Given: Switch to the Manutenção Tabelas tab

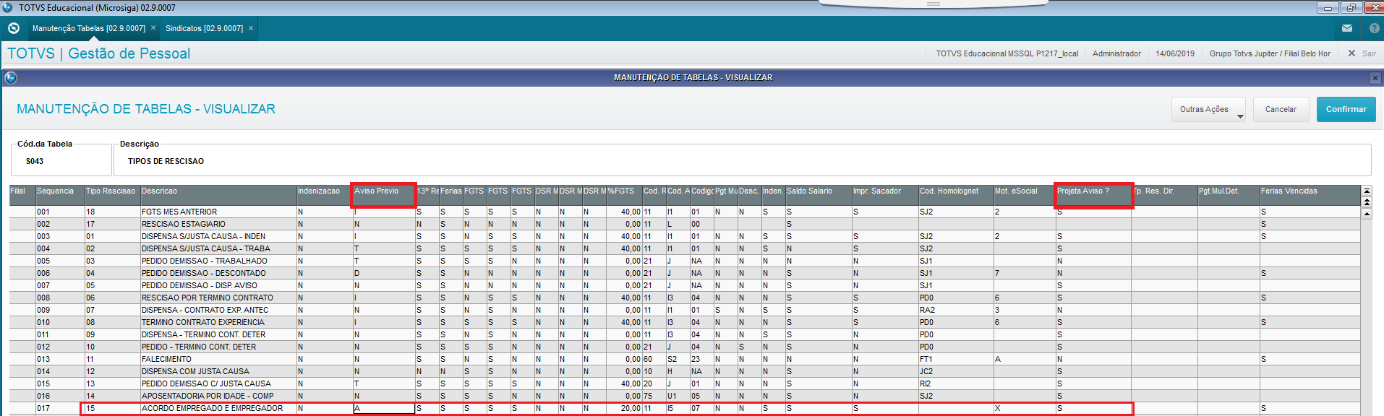Looking at the screenshot, I should tap(88, 28).
